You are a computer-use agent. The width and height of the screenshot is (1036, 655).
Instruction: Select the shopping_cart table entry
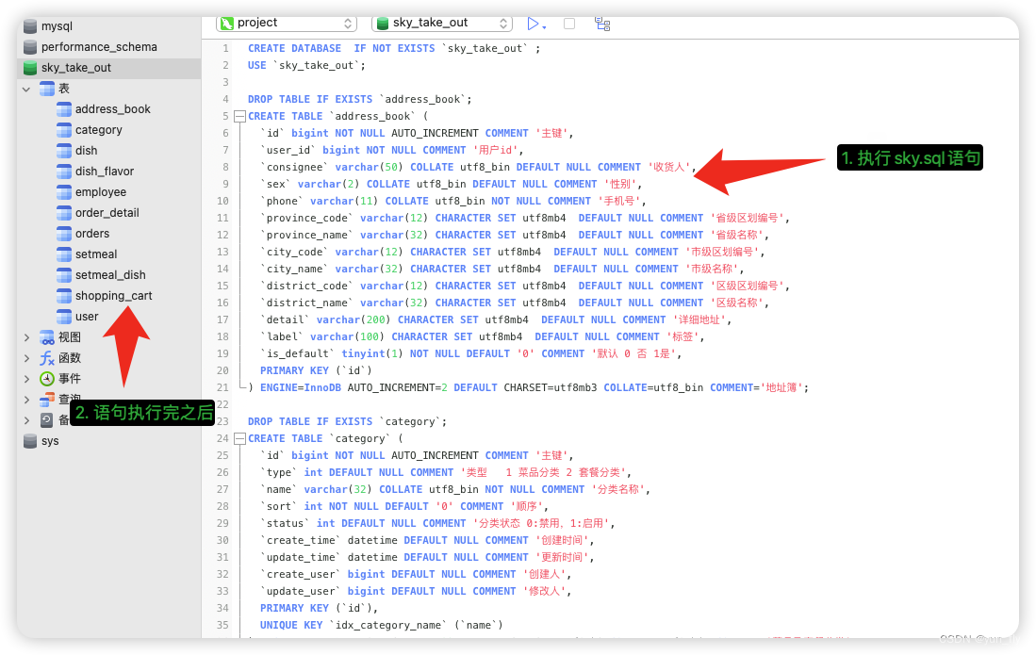click(114, 296)
